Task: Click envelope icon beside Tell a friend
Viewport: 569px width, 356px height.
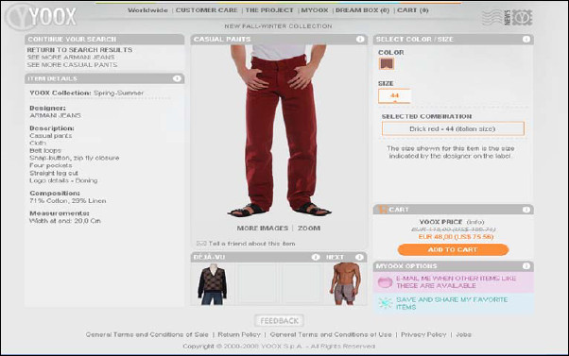Action: [201, 244]
